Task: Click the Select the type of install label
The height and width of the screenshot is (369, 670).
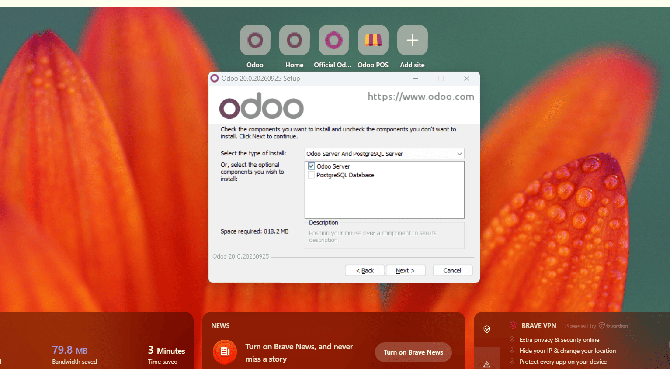Action: [253, 153]
